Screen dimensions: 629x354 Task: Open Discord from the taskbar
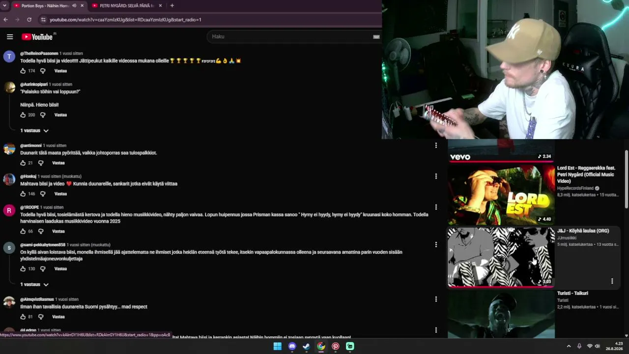click(x=292, y=346)
